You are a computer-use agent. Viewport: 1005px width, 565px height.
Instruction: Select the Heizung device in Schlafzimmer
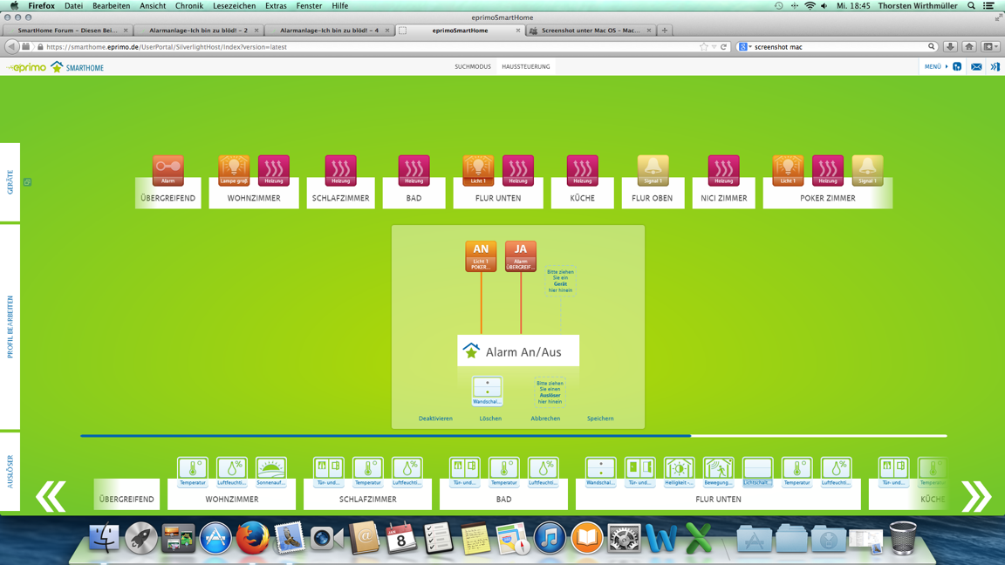click(x=340, y=170)
